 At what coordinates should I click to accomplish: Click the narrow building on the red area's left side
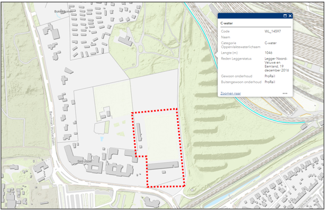[x=139, y=132]
